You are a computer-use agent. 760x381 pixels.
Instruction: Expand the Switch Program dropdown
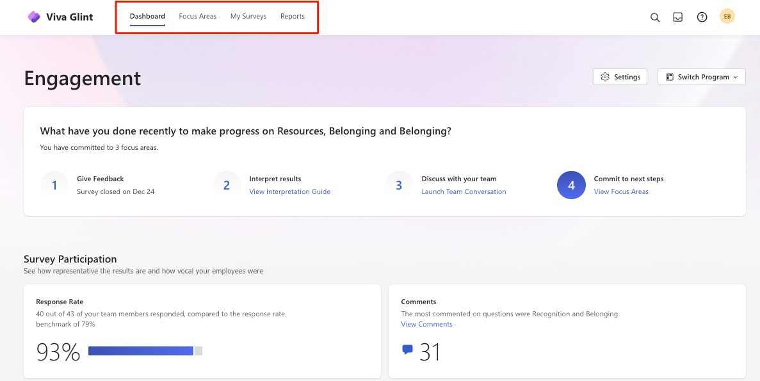(x=701, y=77)
